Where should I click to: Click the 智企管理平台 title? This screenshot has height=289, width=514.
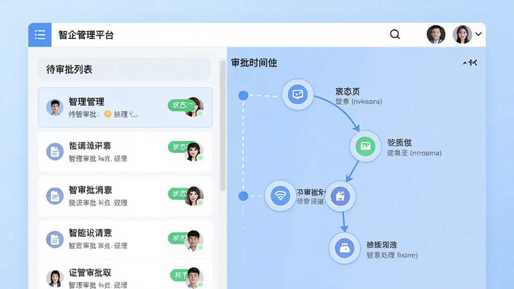pyautogui.click(x=86, y=35)
